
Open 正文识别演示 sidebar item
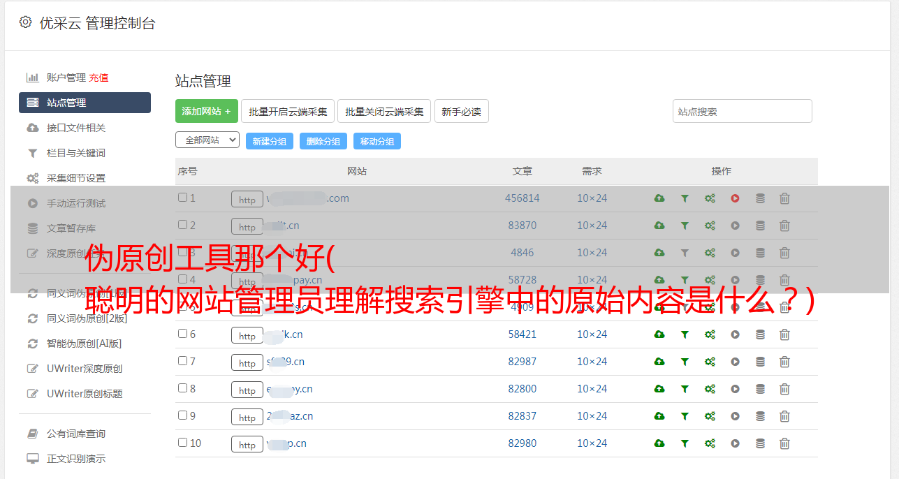point(76,459)
